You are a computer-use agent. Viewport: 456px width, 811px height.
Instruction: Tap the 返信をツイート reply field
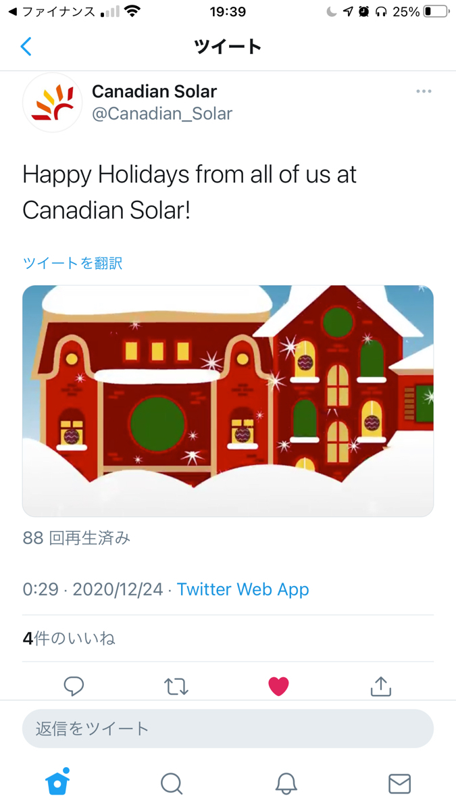point(228,729)
